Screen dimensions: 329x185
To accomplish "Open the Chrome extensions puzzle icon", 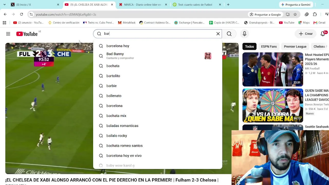I will (315, 14).
